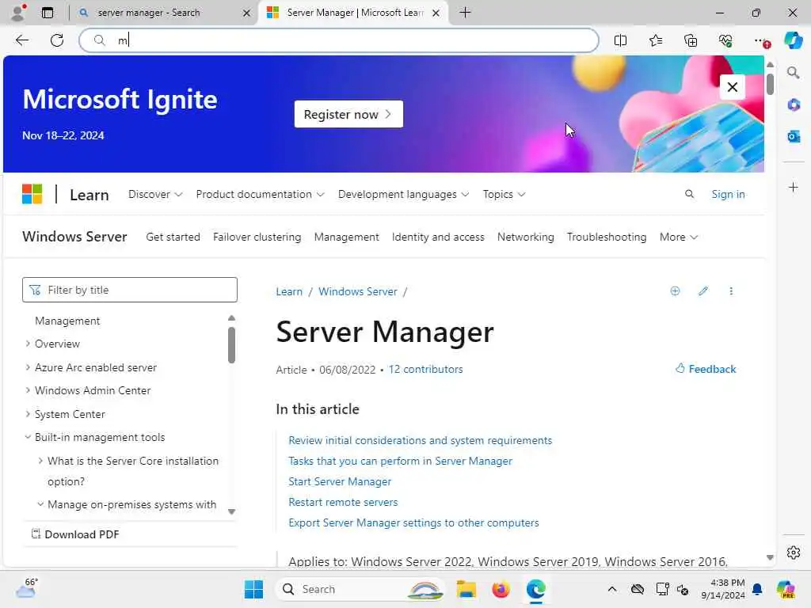
Task: Click Filter by title input
Action: (x=130, y=290)
